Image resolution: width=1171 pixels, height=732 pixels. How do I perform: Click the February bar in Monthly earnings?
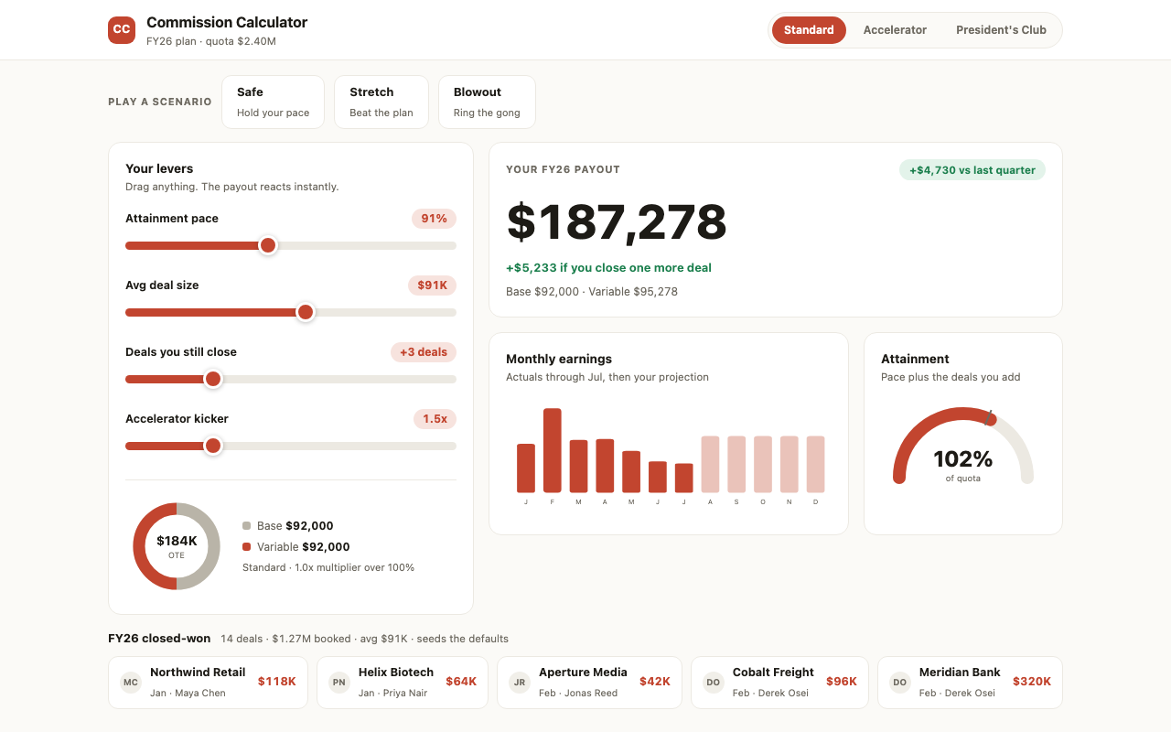[x=552, y=450]
